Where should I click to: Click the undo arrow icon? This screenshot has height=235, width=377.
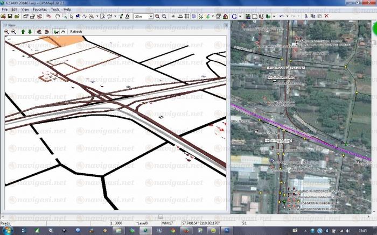[281, 16]
